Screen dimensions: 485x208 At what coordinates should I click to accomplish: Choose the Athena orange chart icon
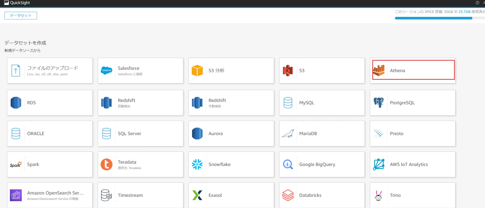coord(379,71)
